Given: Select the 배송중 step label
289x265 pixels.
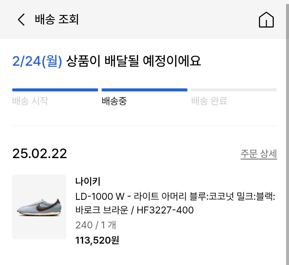Looking at the screenshot, I should [114, 101].
